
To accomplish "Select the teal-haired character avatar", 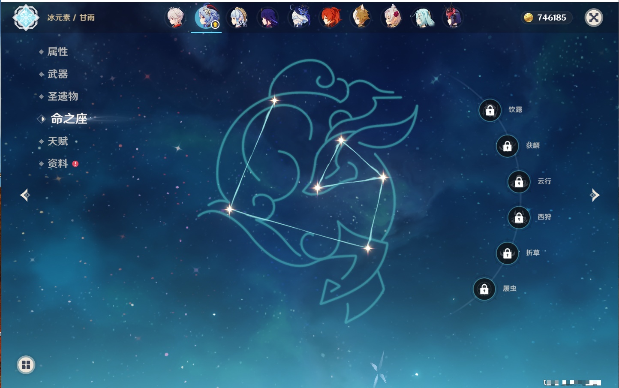I will (423, 18).
